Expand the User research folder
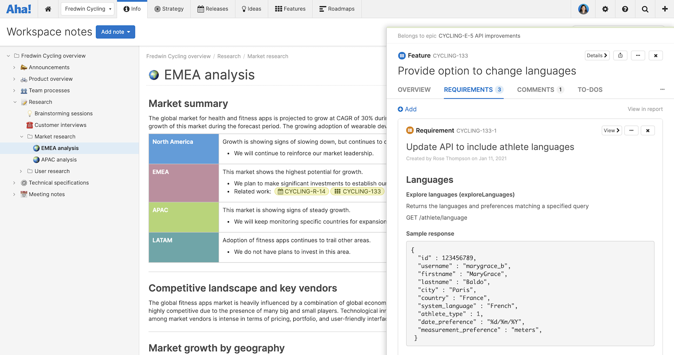The image size is (674, 355). 21,171
